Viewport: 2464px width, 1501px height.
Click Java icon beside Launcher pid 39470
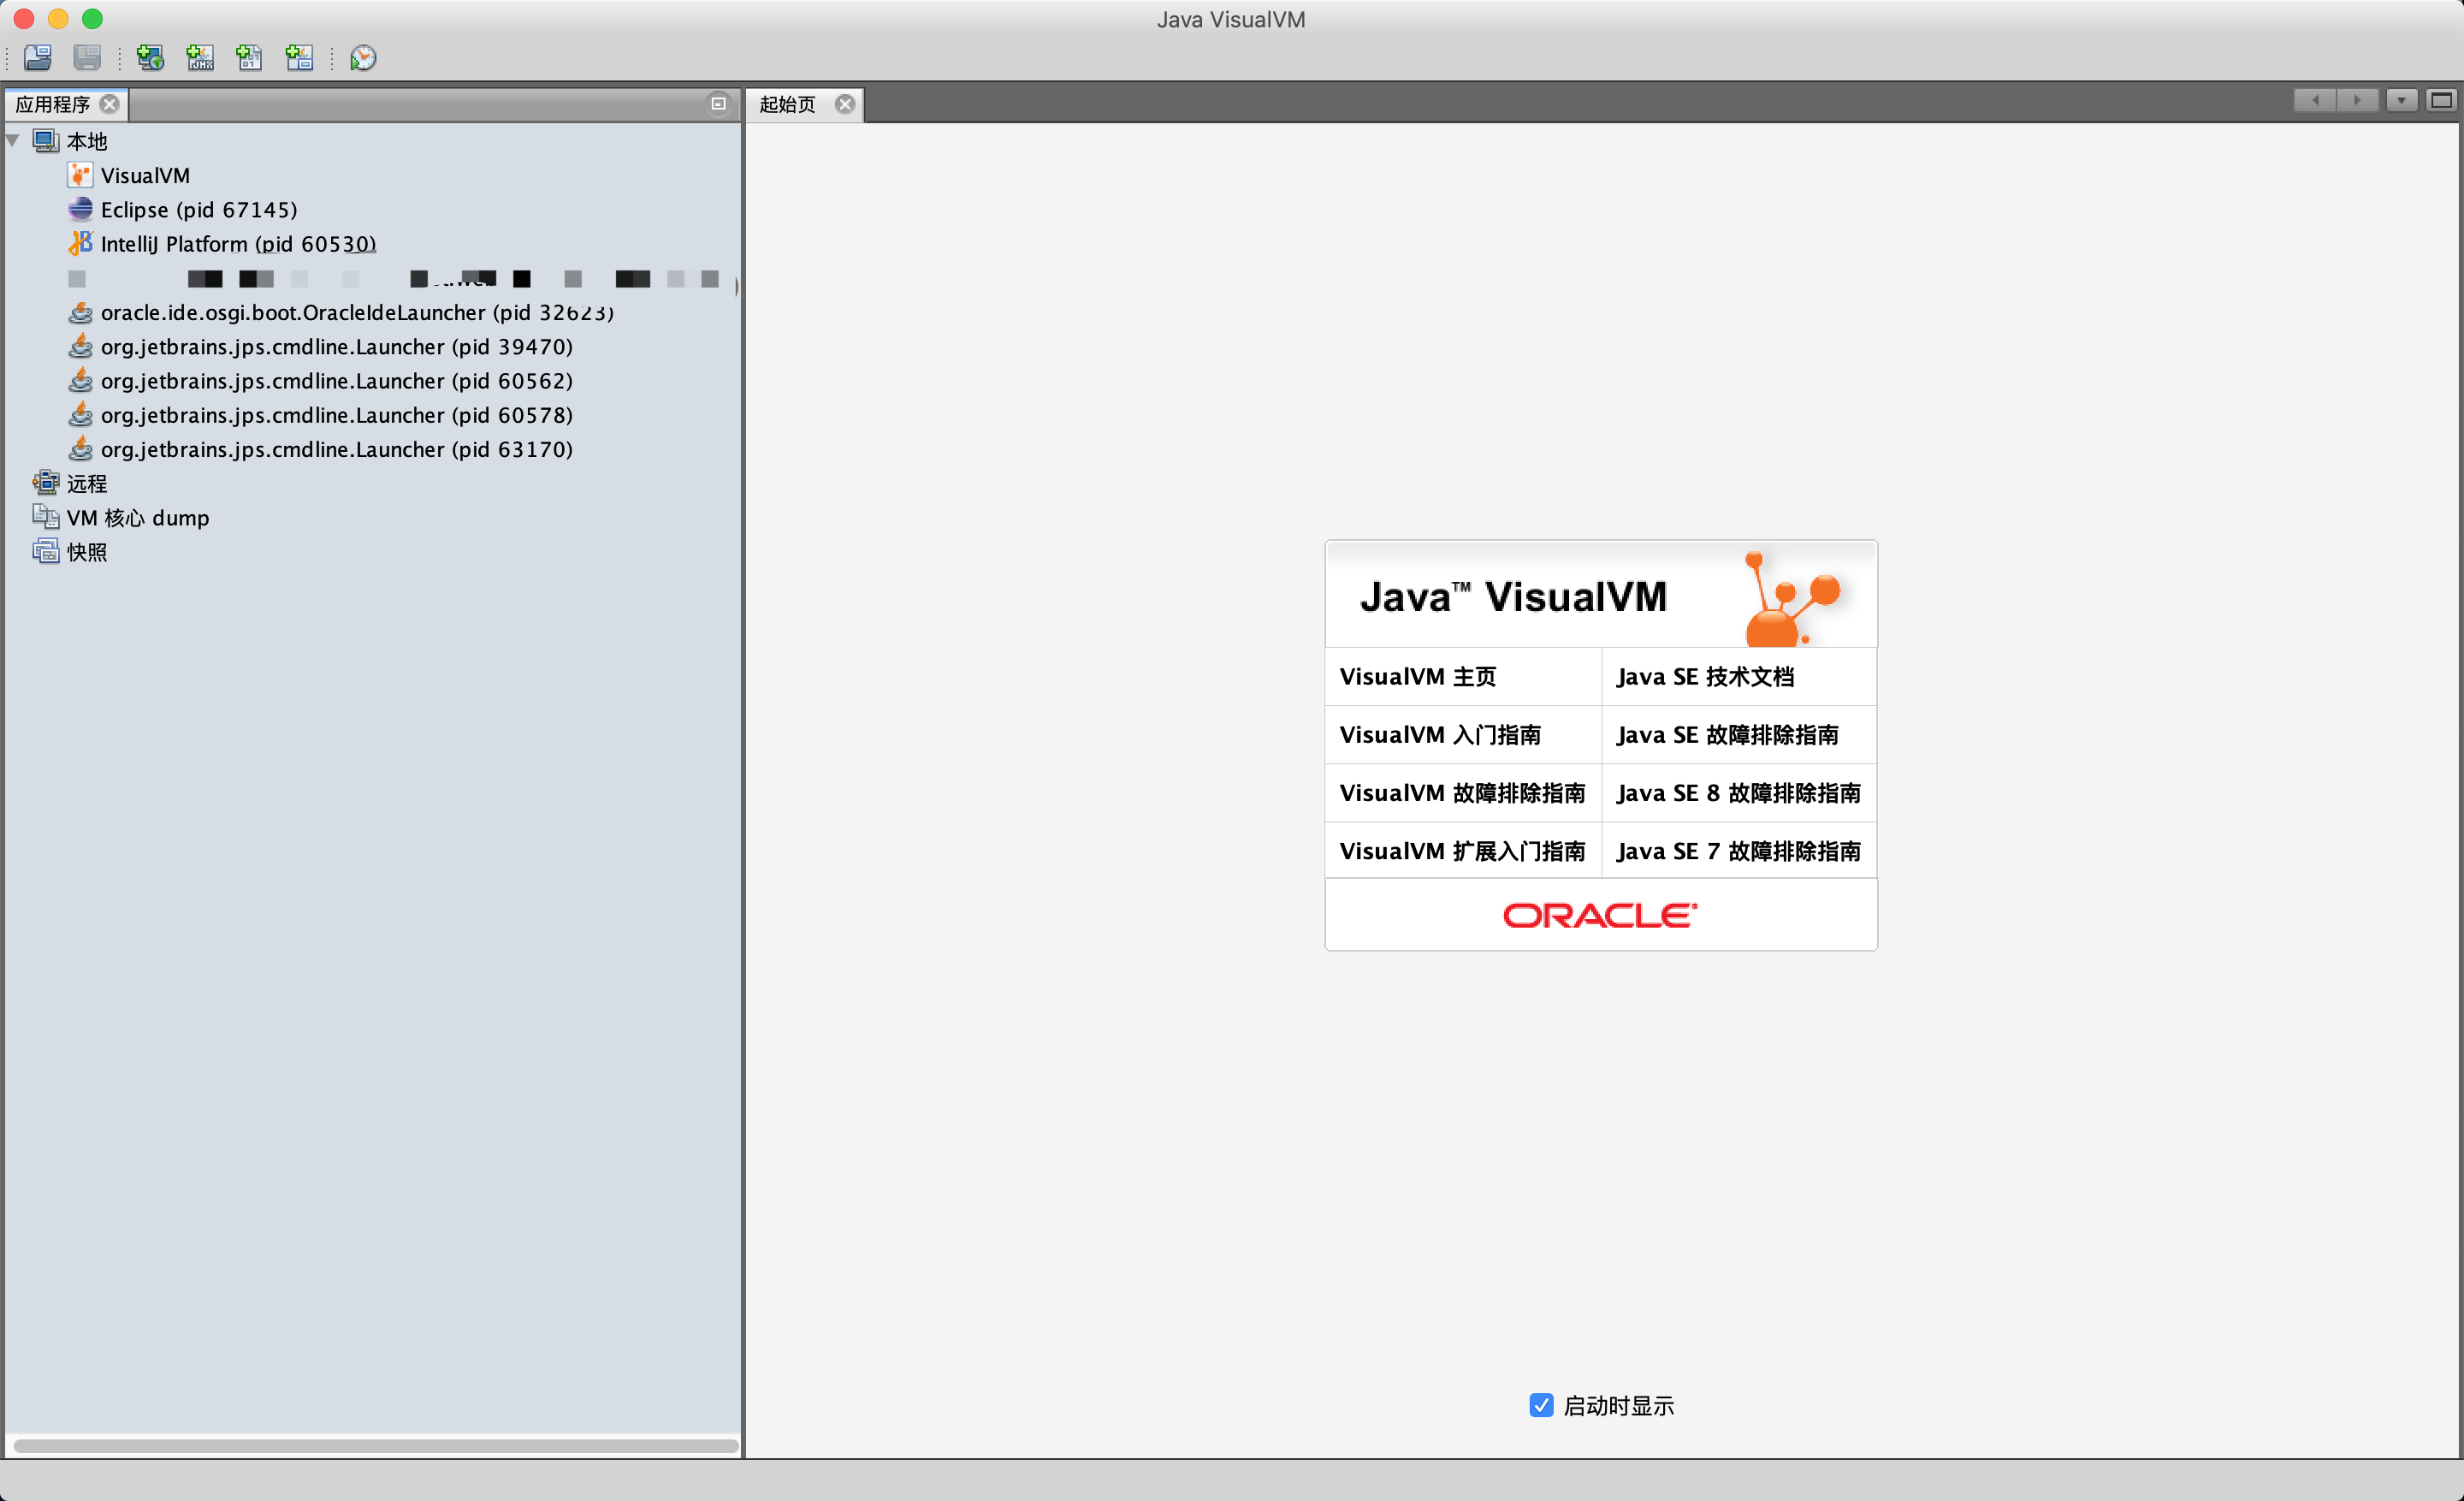click(x=81, y=347)
